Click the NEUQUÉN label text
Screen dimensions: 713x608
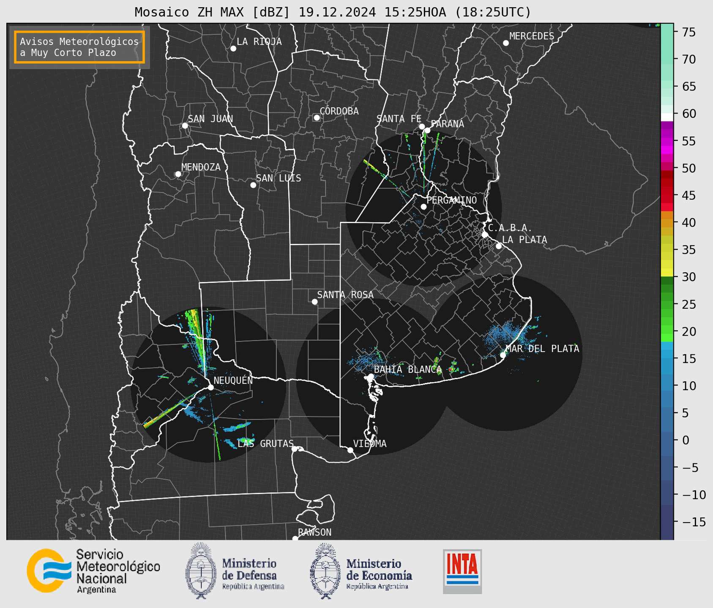(x=233, y=381)
